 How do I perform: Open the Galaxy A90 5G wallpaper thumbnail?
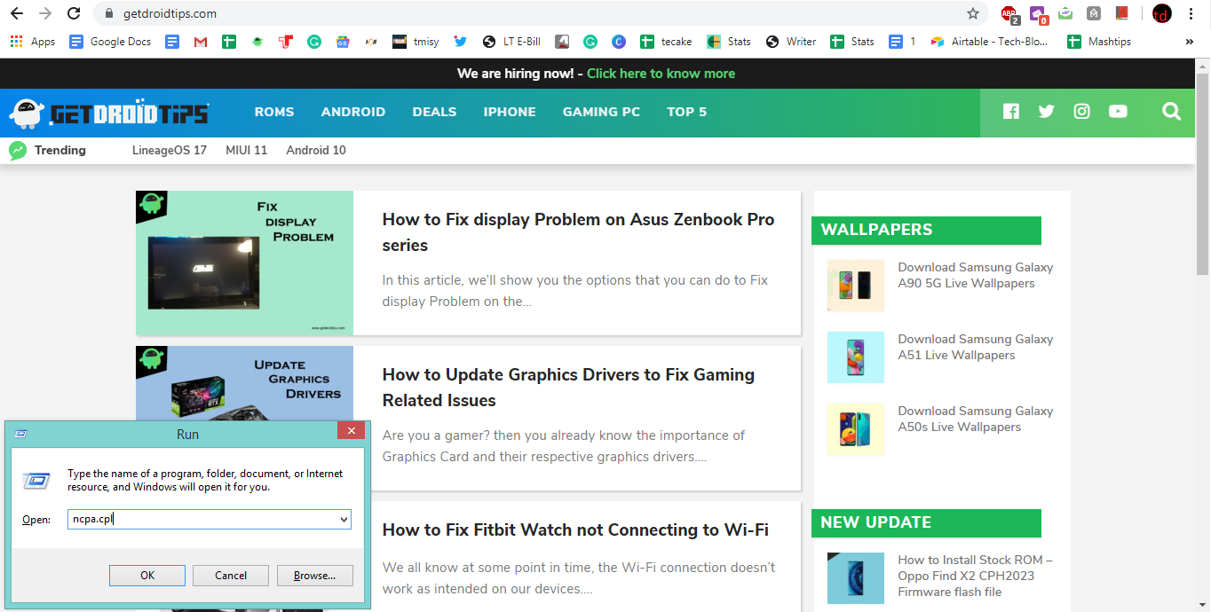pos(855,285)
